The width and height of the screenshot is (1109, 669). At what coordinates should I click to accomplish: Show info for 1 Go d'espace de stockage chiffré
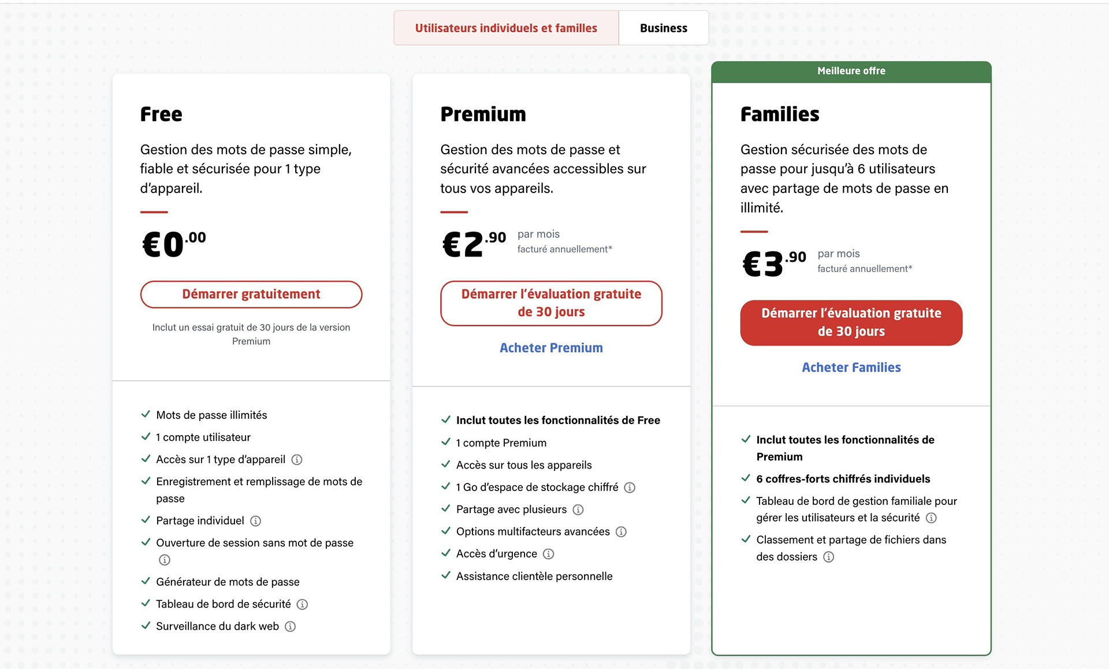[x=630, y=488]
